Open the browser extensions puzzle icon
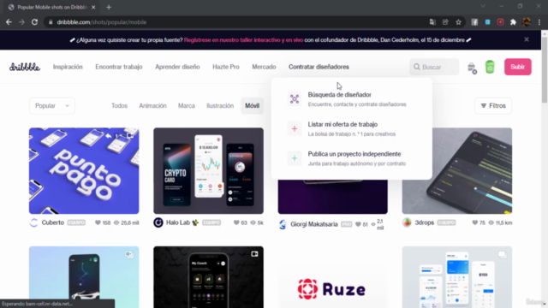This screenshot has height=308, width=548. 513,22
